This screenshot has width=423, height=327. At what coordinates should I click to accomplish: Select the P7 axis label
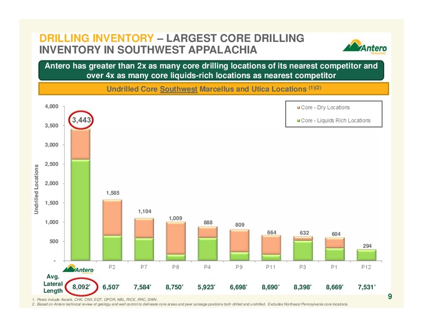coord(144,267)
